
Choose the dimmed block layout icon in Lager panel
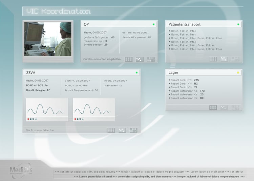point(235,108)
